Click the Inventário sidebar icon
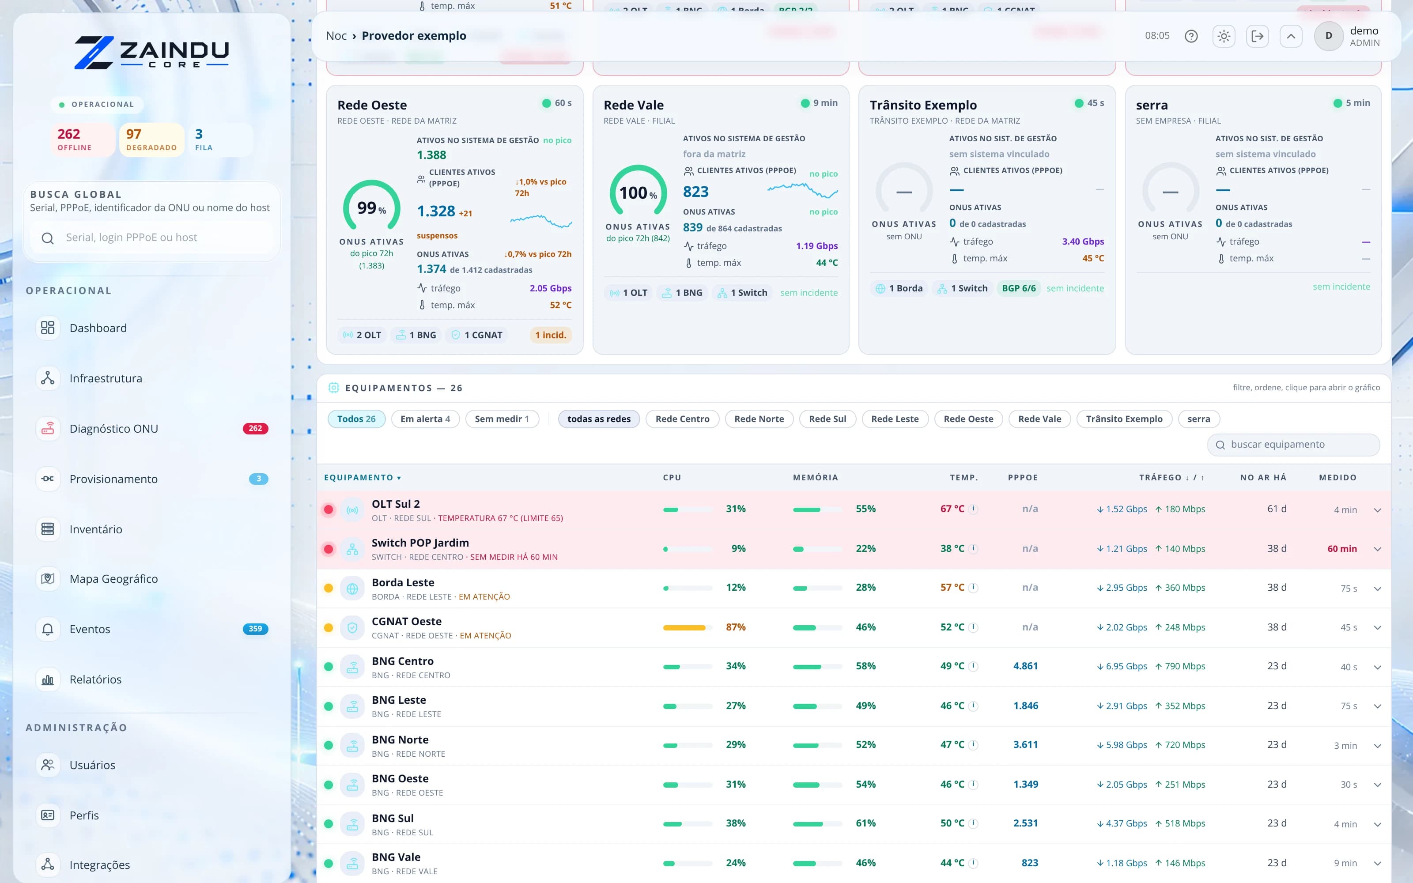Image resolution: width=1413 pixels, height=883 pixels. [x=48, y=528]
